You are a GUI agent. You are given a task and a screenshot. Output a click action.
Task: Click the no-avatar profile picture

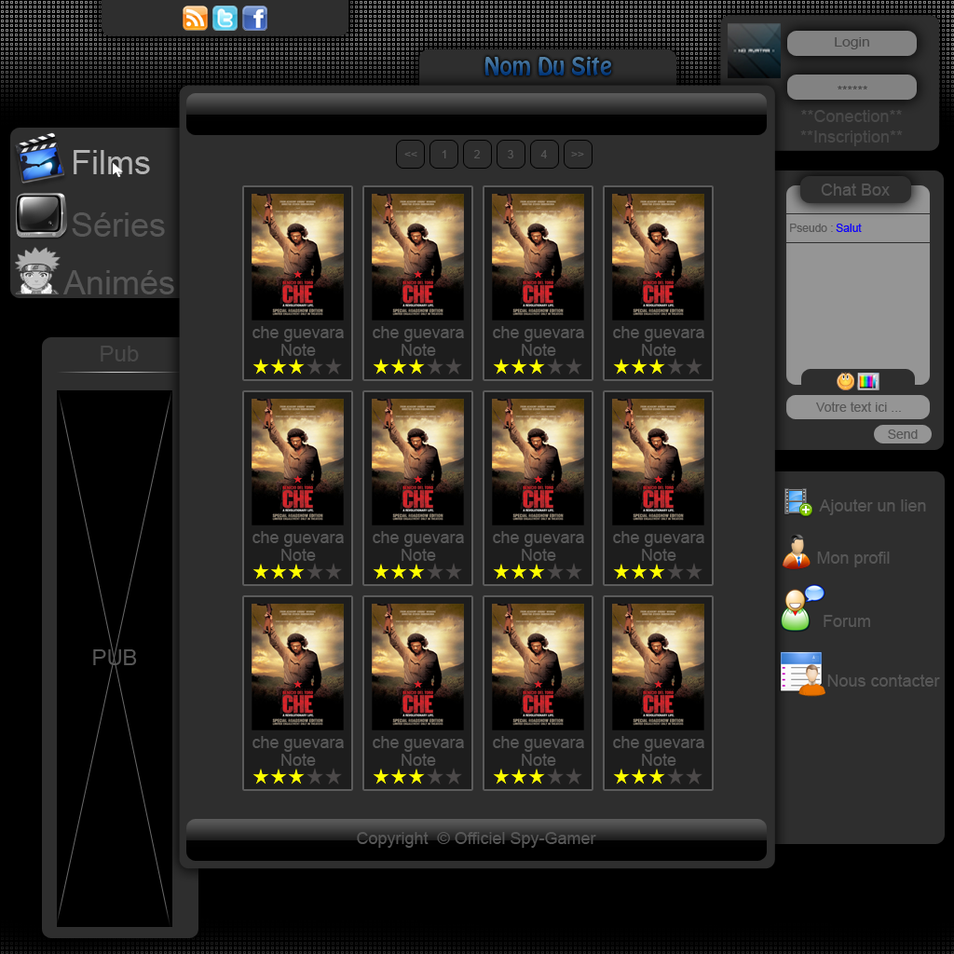[x=754, y=50]
